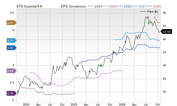This screenshot has height=106, width=177.
Task: Toggle the 2027 consensus series in the legend
Action: (x=139, y=6)
